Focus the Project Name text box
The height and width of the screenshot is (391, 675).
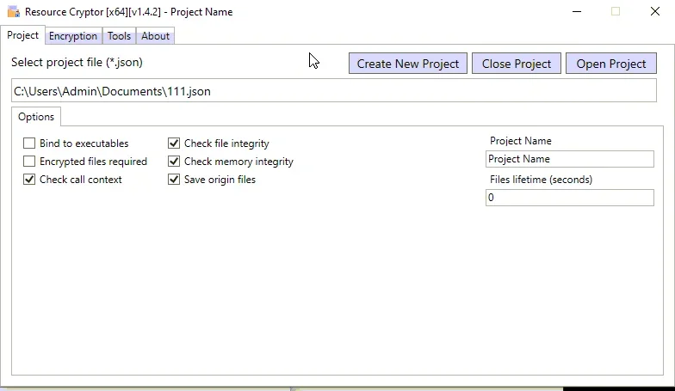(x=570, y=159)
